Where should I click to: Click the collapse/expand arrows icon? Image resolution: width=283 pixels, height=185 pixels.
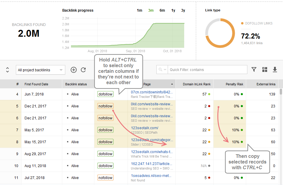(x=7, y=70)
